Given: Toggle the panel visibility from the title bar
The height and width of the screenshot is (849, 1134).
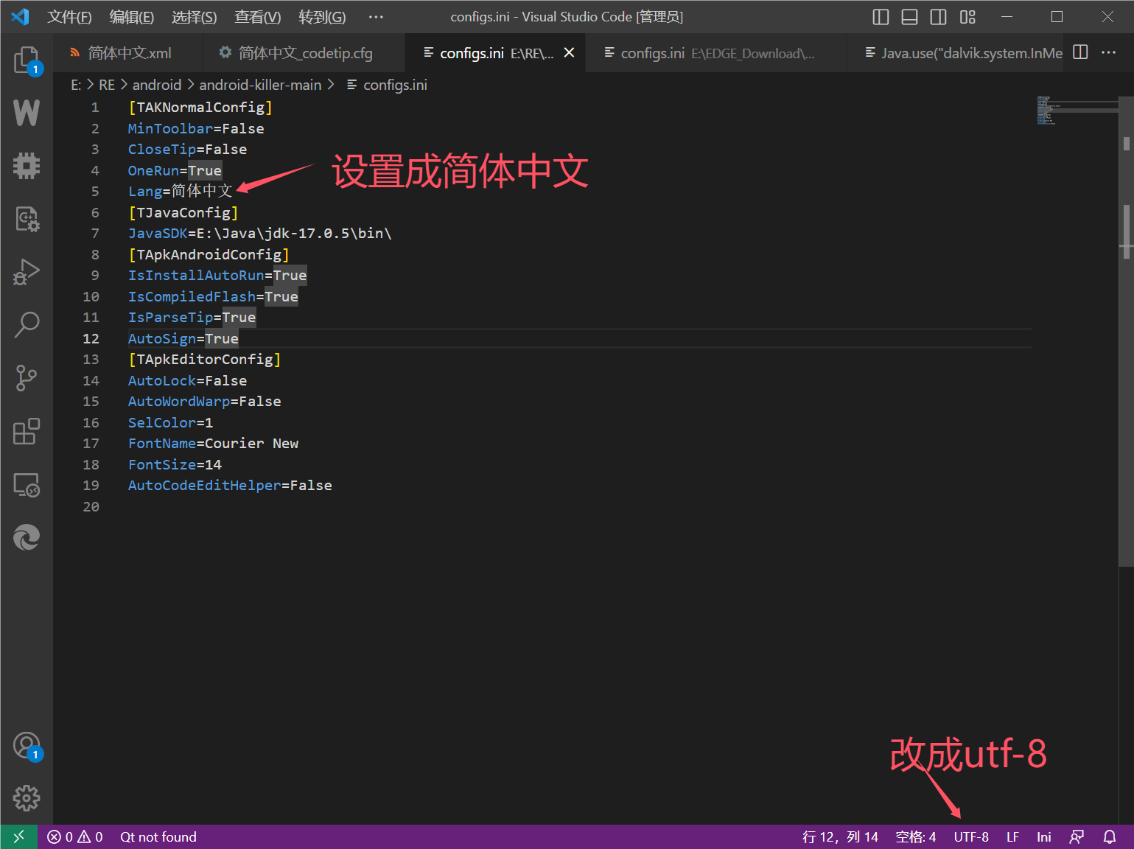Looking at the screenshot, I should coord(909,16).
